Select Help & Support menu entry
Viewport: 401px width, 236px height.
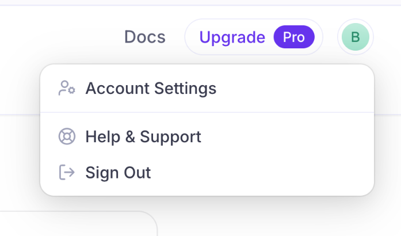[143, 136]
